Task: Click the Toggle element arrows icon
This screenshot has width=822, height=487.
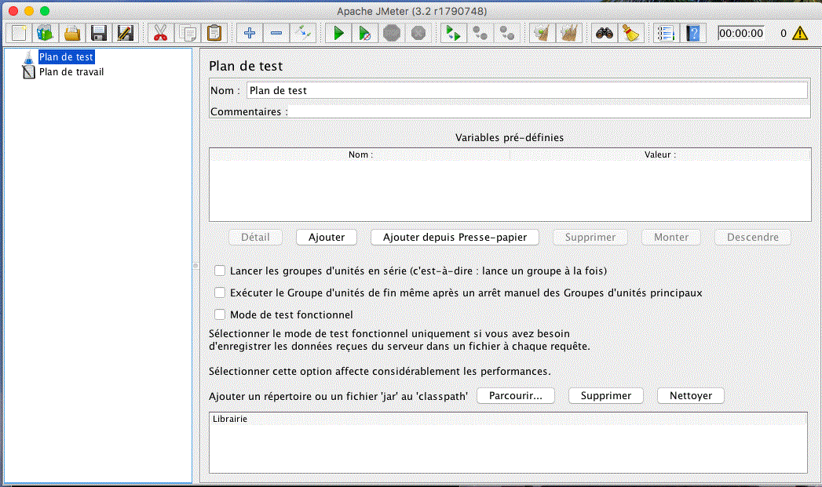Action: pos(303,33)
